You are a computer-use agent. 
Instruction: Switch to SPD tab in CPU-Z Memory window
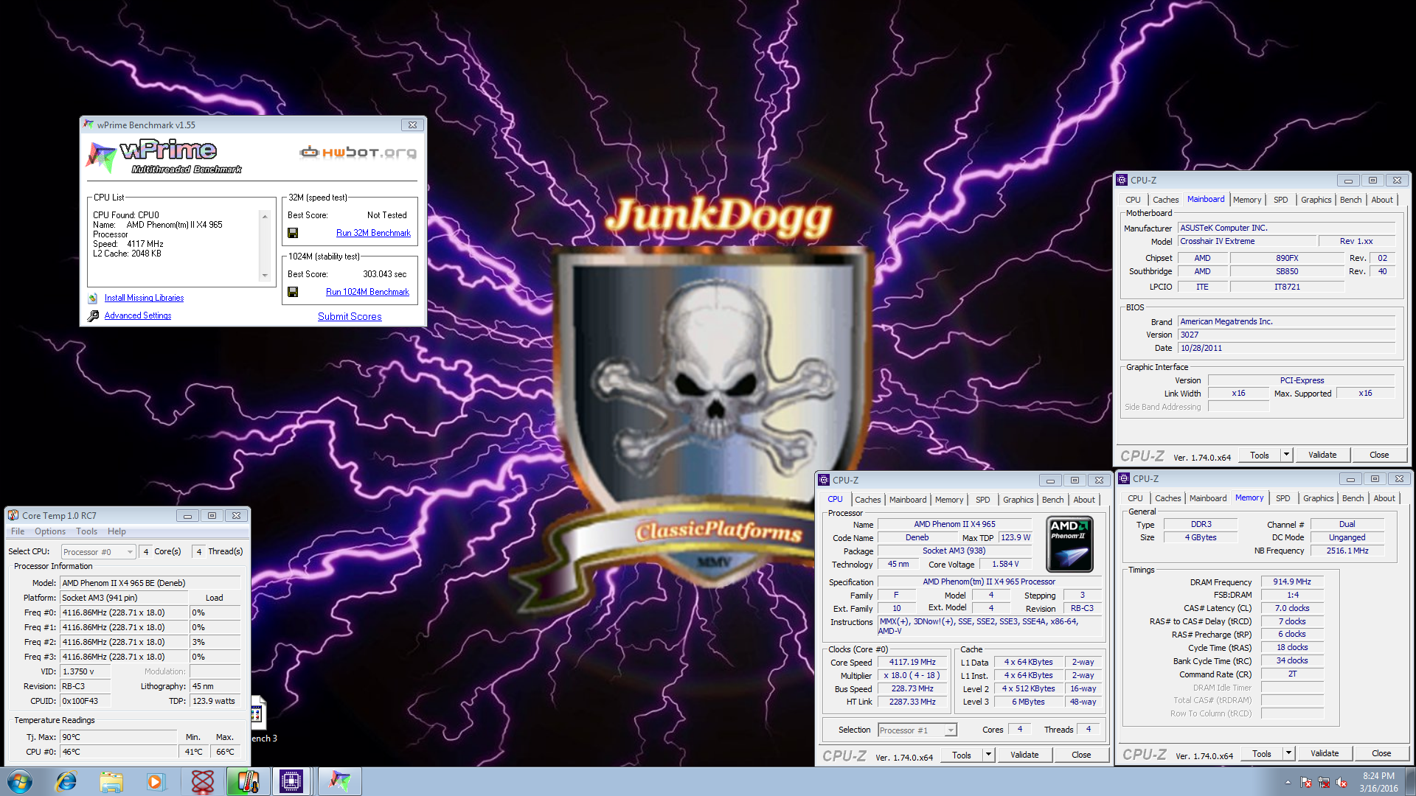[x=1283, y=498]
